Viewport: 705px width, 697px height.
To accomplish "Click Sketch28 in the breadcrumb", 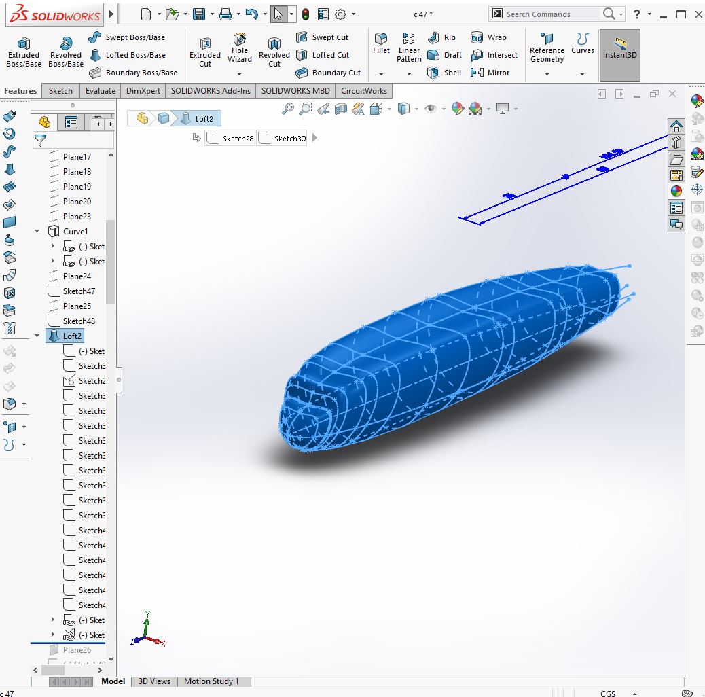I will 231,139.
